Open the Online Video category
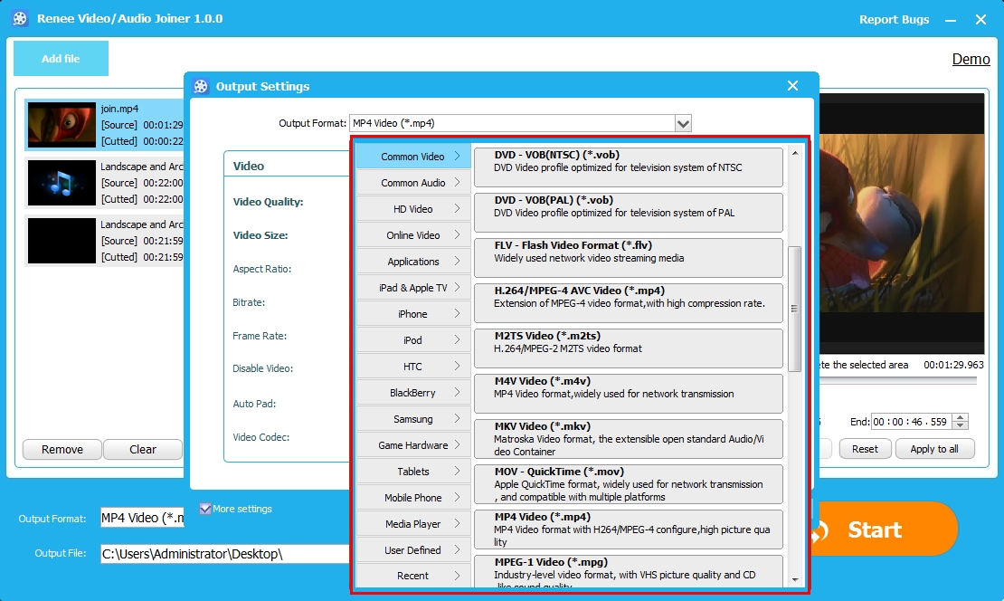 [x=413, y=235]
